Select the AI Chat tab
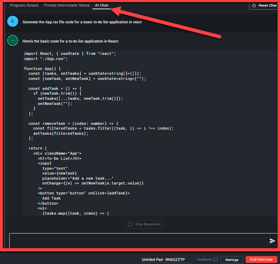The height and width of the screenshot is (264, 280). [102, 5]
